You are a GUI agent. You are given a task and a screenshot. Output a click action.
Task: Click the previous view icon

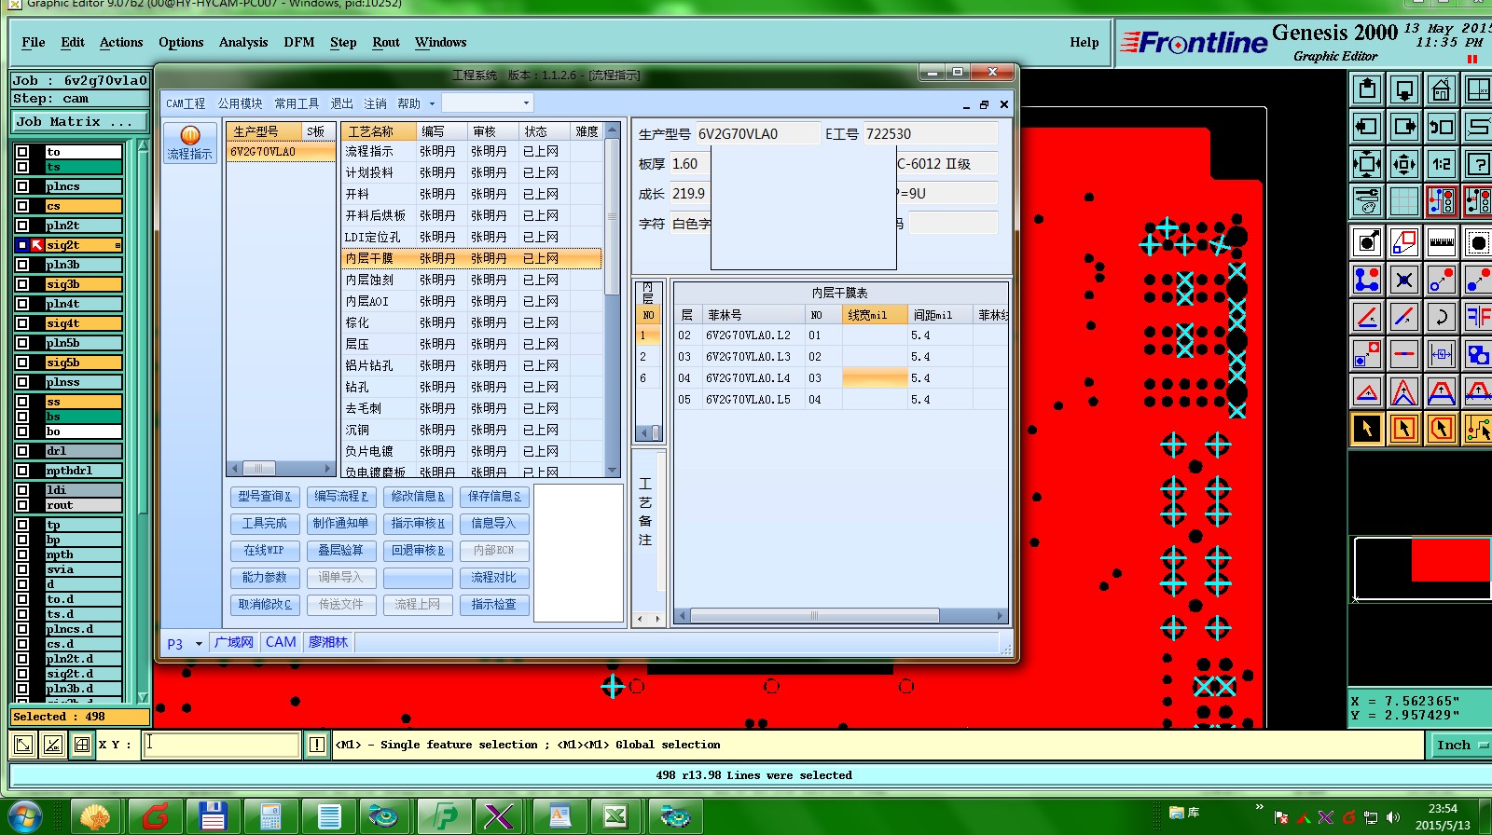tap(1441, 127)
